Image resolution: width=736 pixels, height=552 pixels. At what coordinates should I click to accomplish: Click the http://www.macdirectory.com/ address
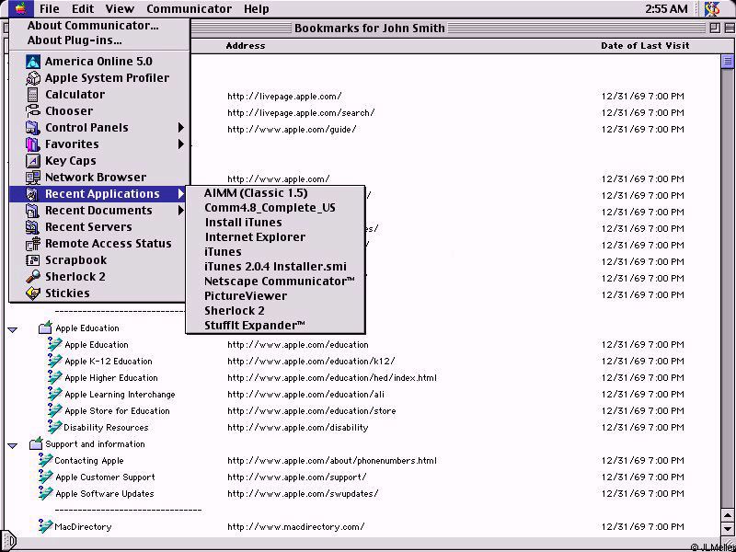(295, 526)
